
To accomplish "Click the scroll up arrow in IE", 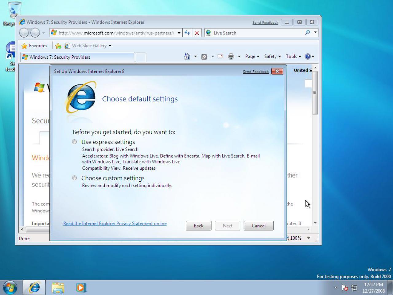I will click(x=315, y=67).
